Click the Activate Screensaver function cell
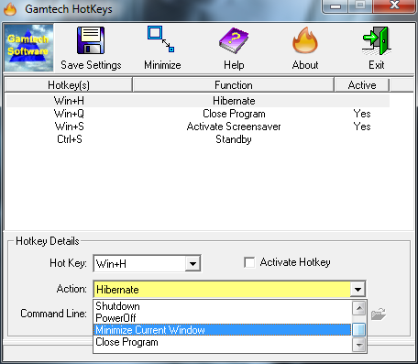Viewport: 418px width, 364px height. pos(234,127)
